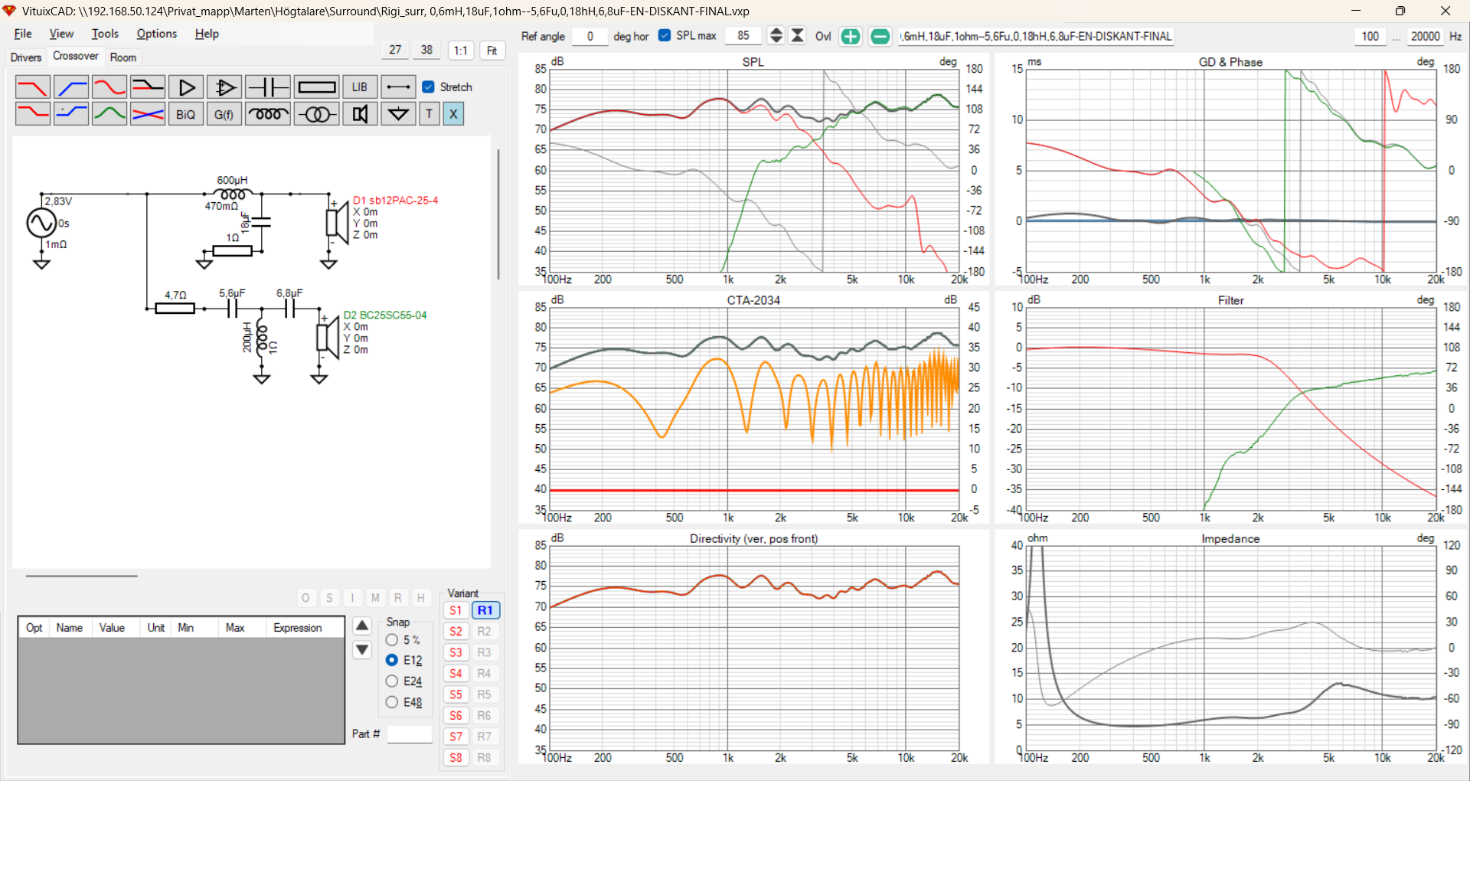Toggle the SPL max checkbox
The height and width of the screenshot is (869, 1470).
665,35
